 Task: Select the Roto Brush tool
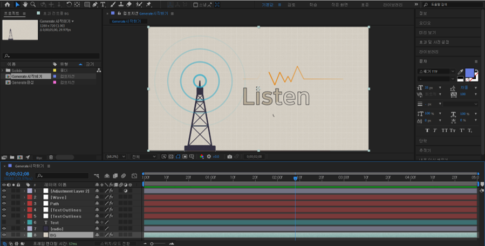click(x=139, y=4)
